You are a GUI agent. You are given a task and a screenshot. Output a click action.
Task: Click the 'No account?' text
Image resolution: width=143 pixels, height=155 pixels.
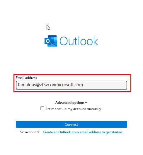coord(29,132)
